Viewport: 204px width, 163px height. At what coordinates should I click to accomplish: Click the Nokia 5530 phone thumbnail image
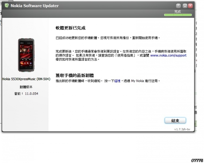(26, 55)
